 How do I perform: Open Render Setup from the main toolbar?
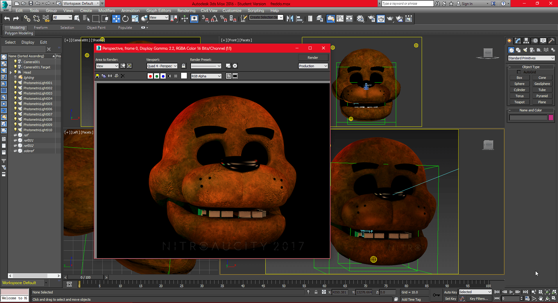click(x=371, y=19)
